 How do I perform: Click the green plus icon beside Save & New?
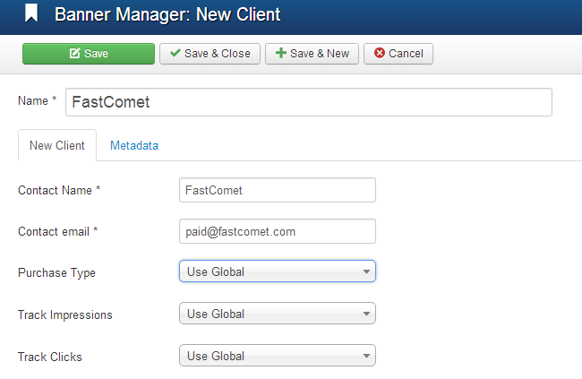[280, 54]
